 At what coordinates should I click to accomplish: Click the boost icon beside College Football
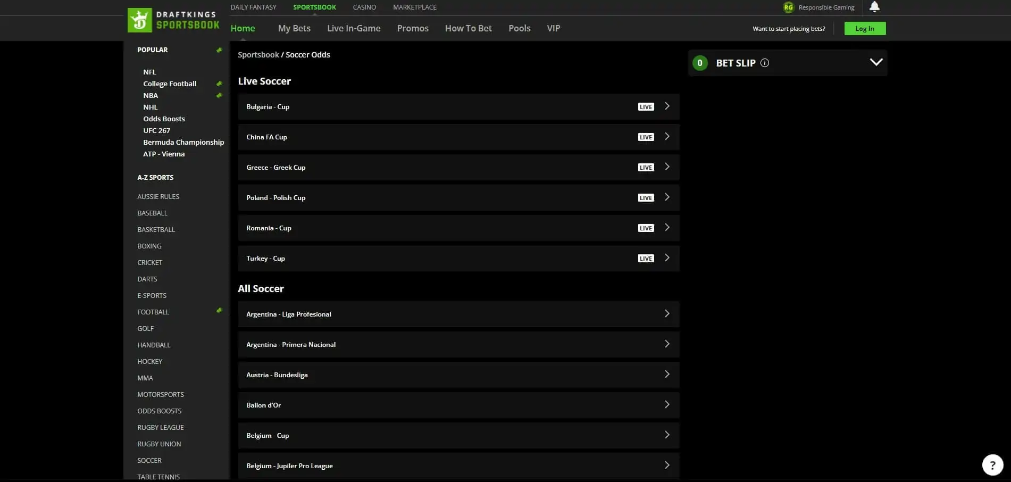[x=219, y=84]
